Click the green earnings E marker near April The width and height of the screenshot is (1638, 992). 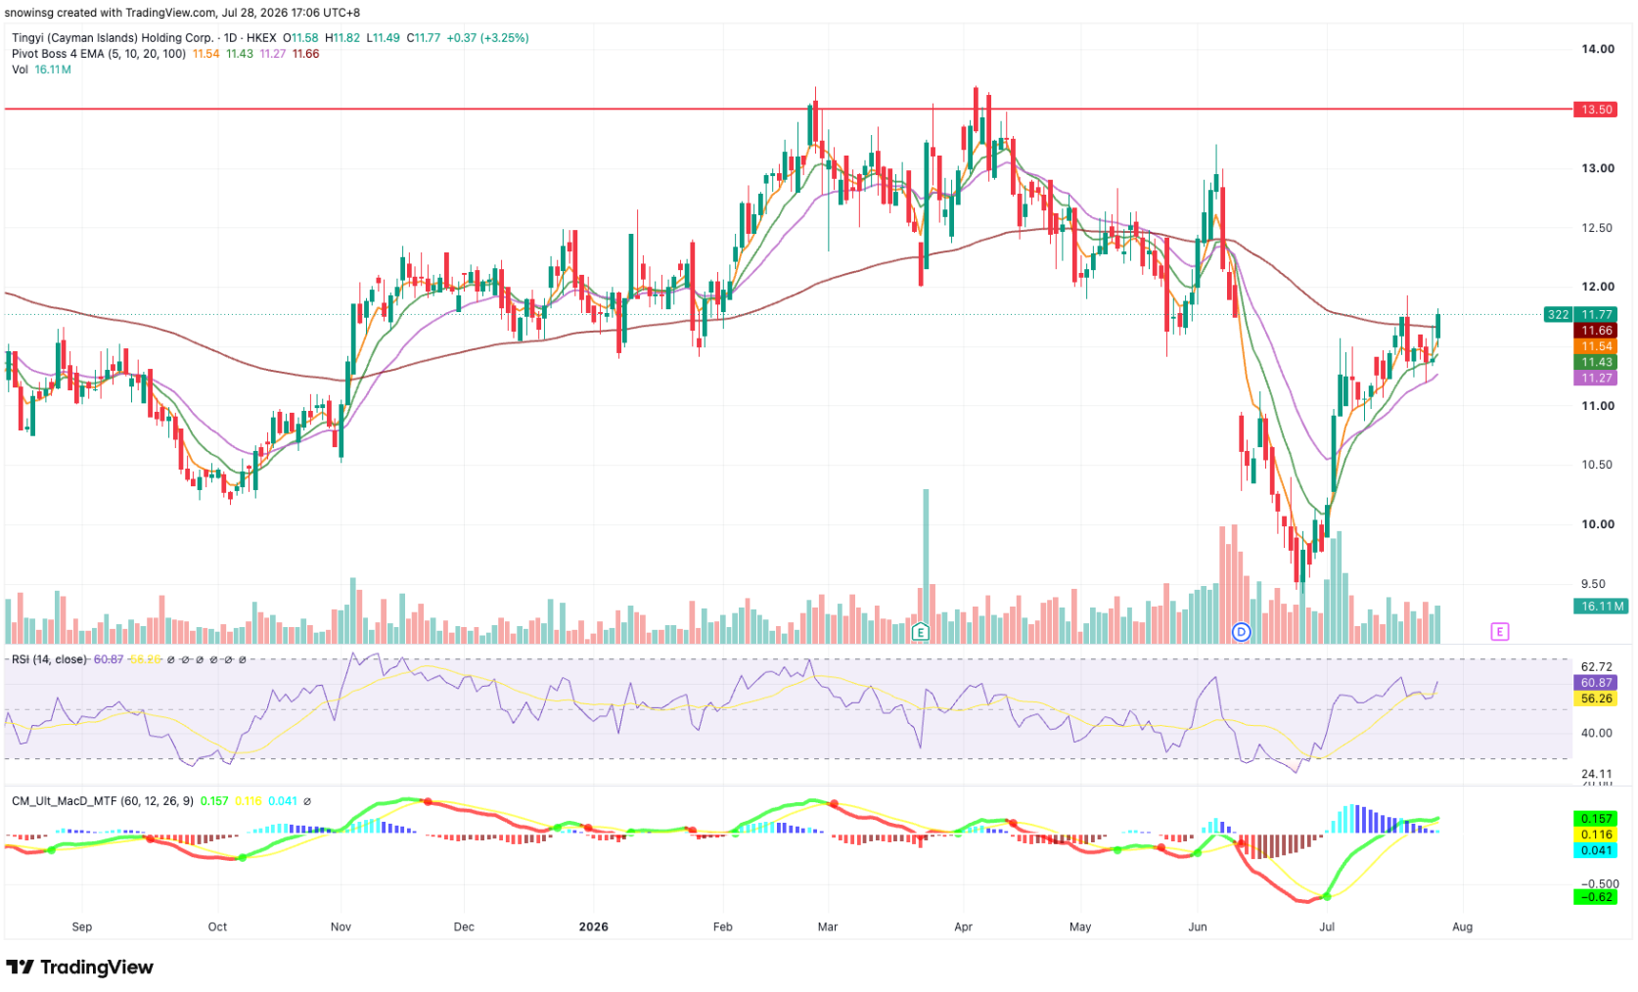(920, 632)
